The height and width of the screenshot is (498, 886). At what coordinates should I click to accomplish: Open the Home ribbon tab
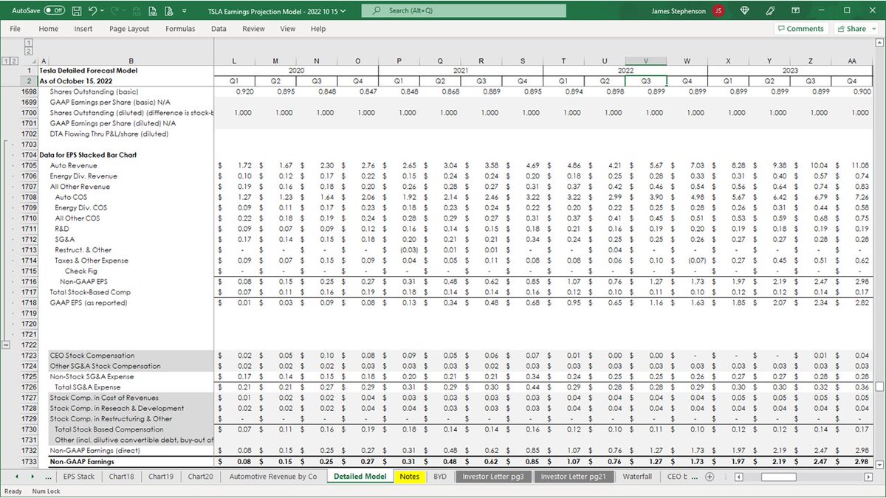tap(49, 29)
